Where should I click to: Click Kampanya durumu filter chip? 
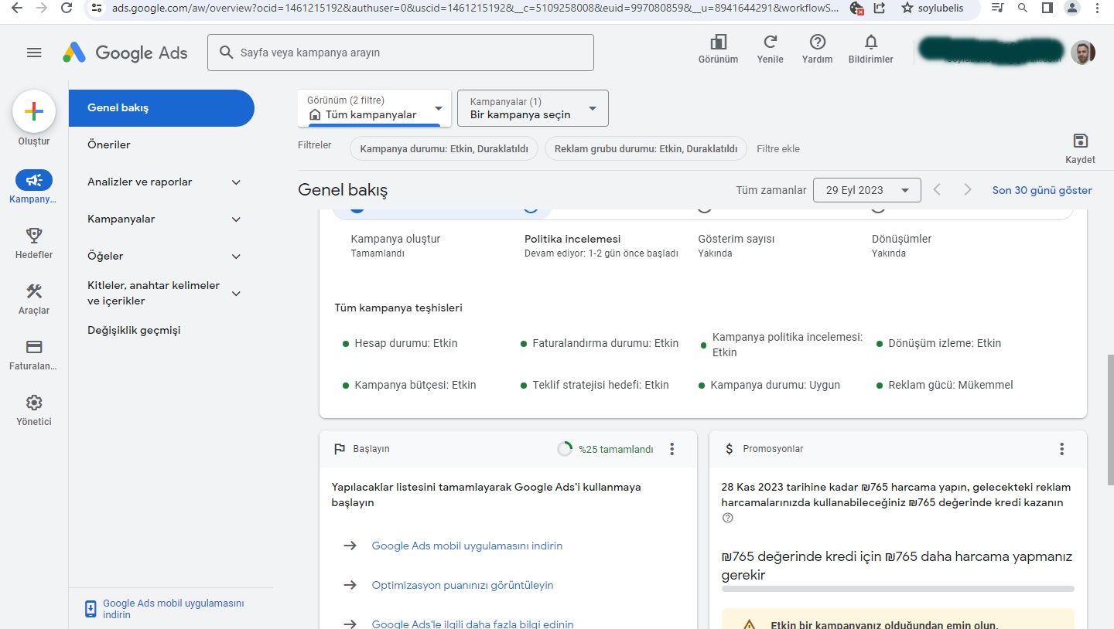pyautogui.click(x=444, y=149)
